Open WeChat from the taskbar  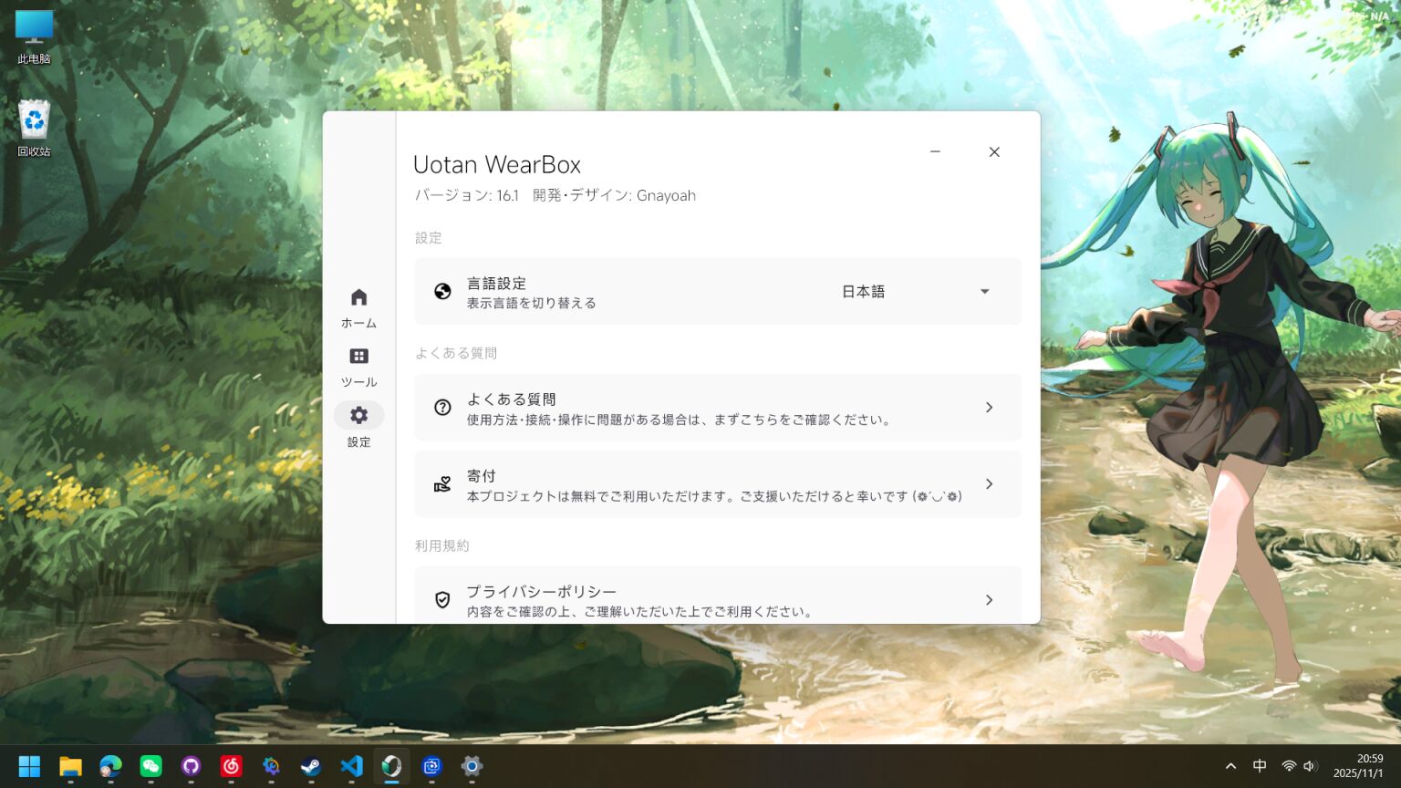[x=151, y=767]
